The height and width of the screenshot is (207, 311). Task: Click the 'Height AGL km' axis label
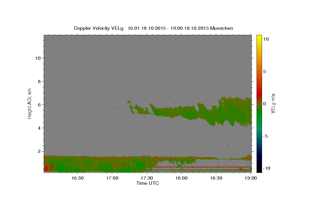click(x=30, y=103)
